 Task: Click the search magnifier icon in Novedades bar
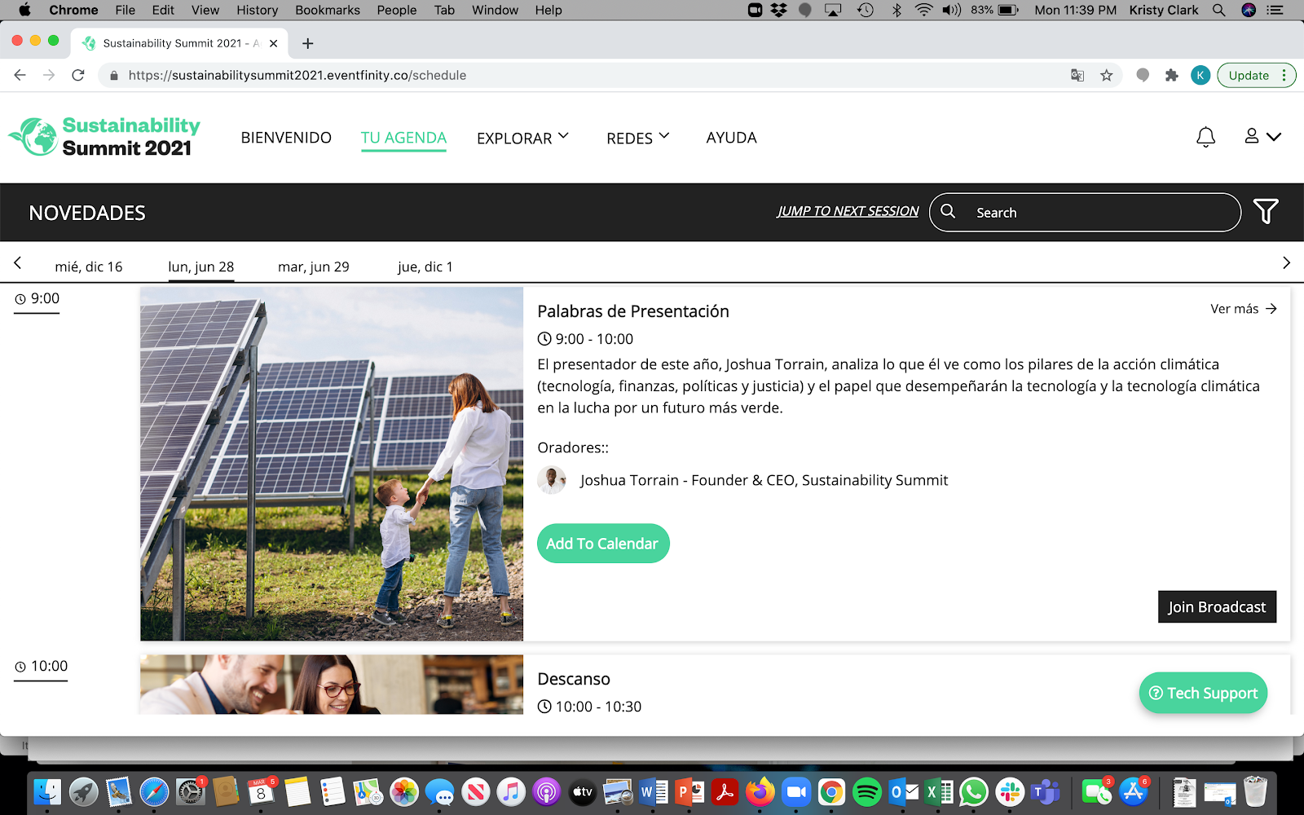click(x=948, y=212)
